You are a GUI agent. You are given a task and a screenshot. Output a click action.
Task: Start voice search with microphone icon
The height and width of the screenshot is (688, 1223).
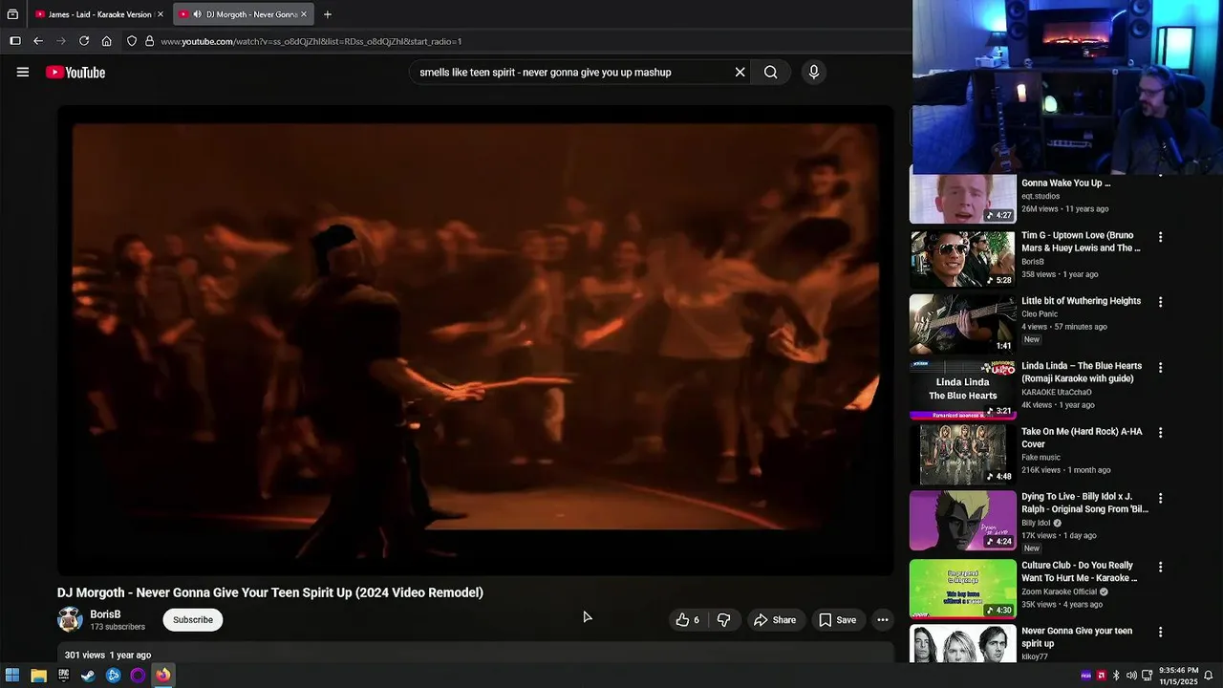(x=814, y=72)
